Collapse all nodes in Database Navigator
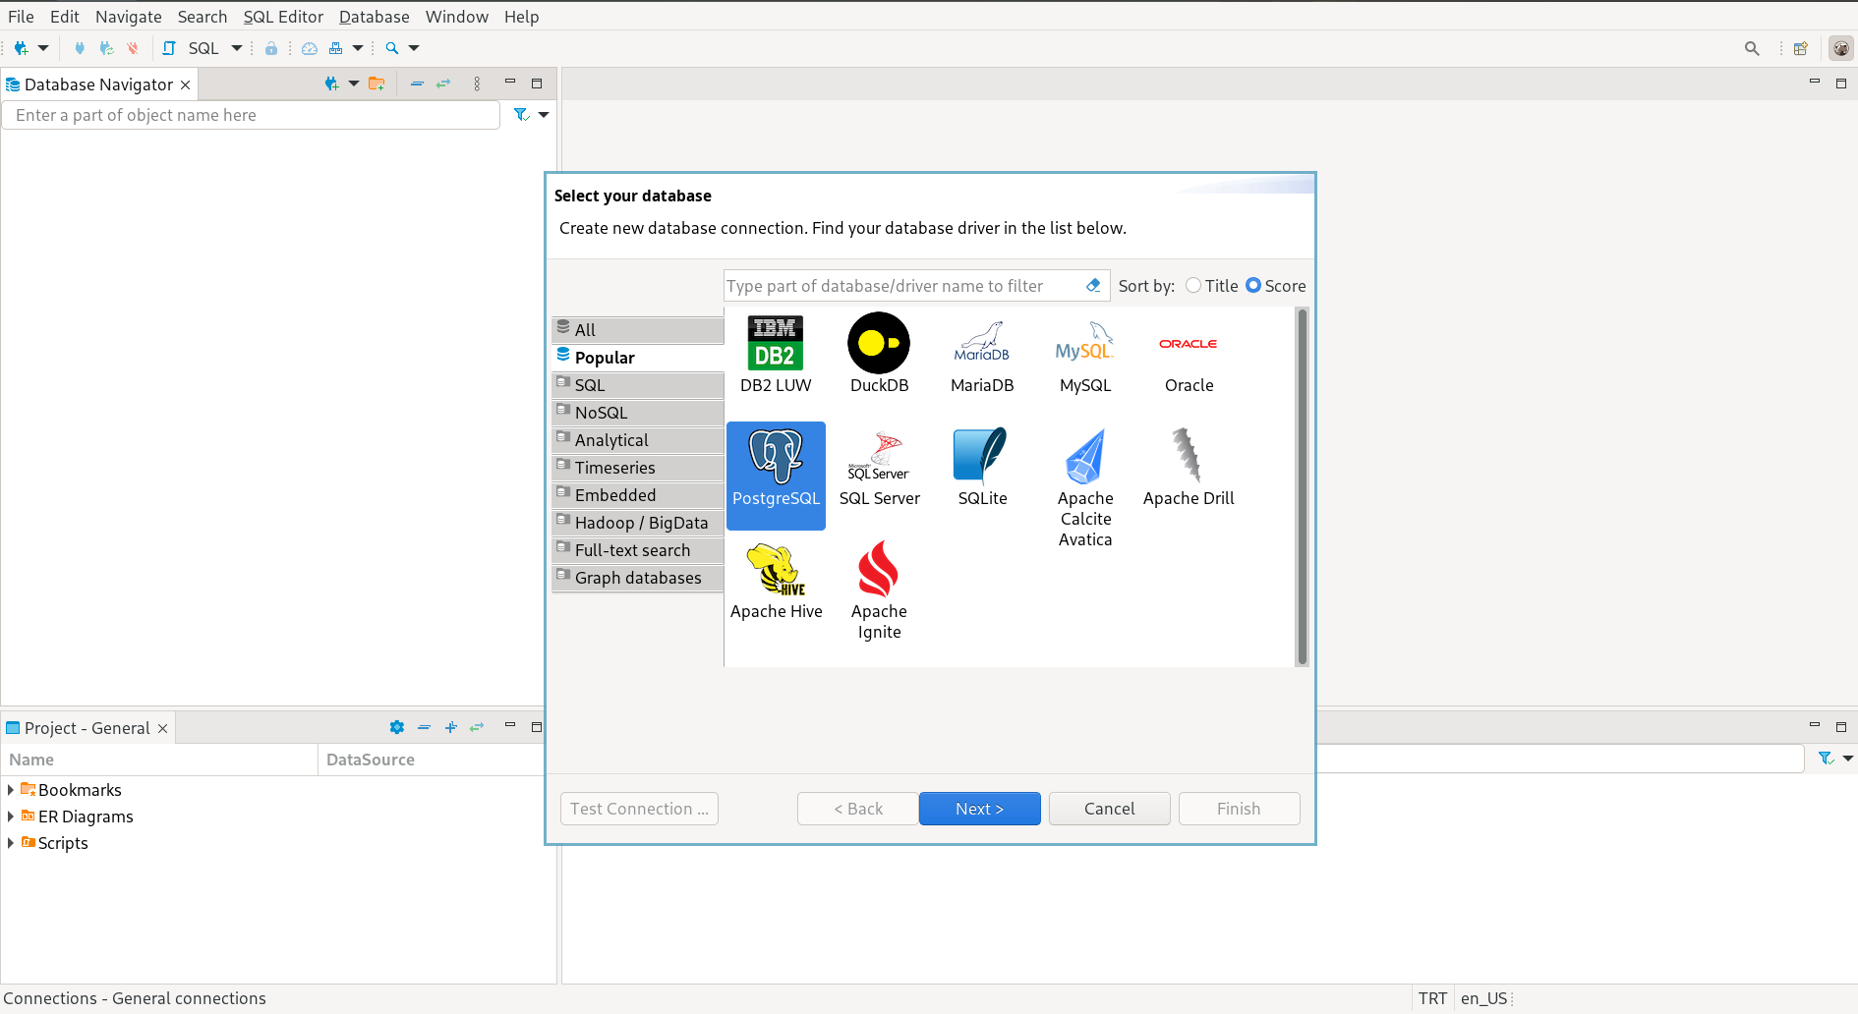This screenshot has width=1858, height=1014. tap(417, 84)
